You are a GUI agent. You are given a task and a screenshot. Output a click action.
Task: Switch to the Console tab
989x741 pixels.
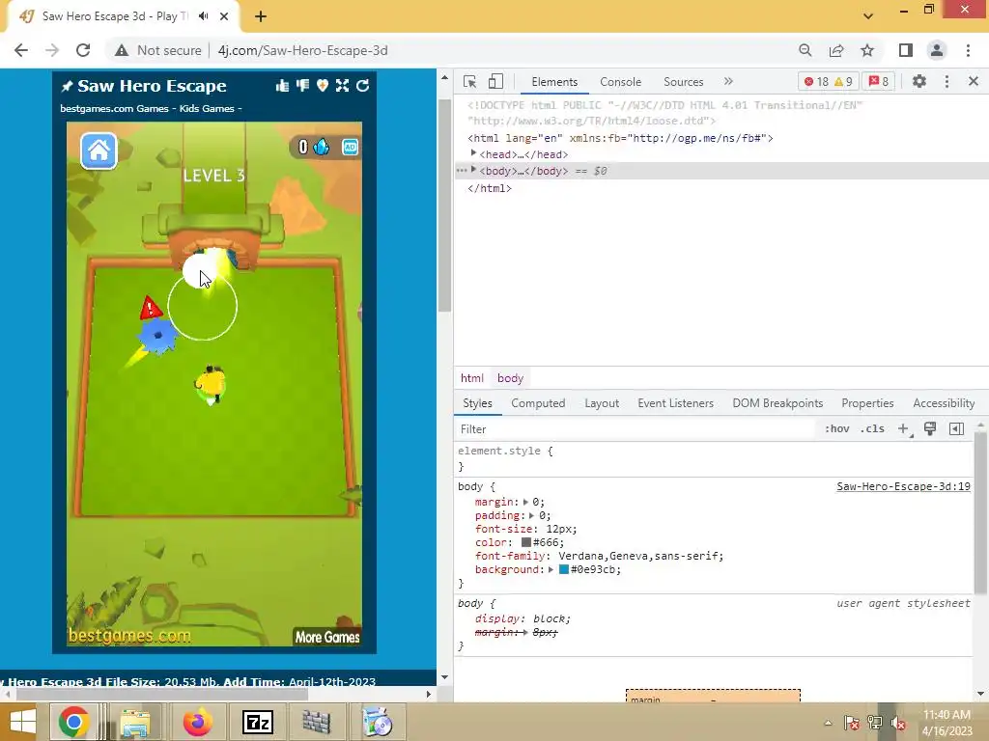(621, 82)
